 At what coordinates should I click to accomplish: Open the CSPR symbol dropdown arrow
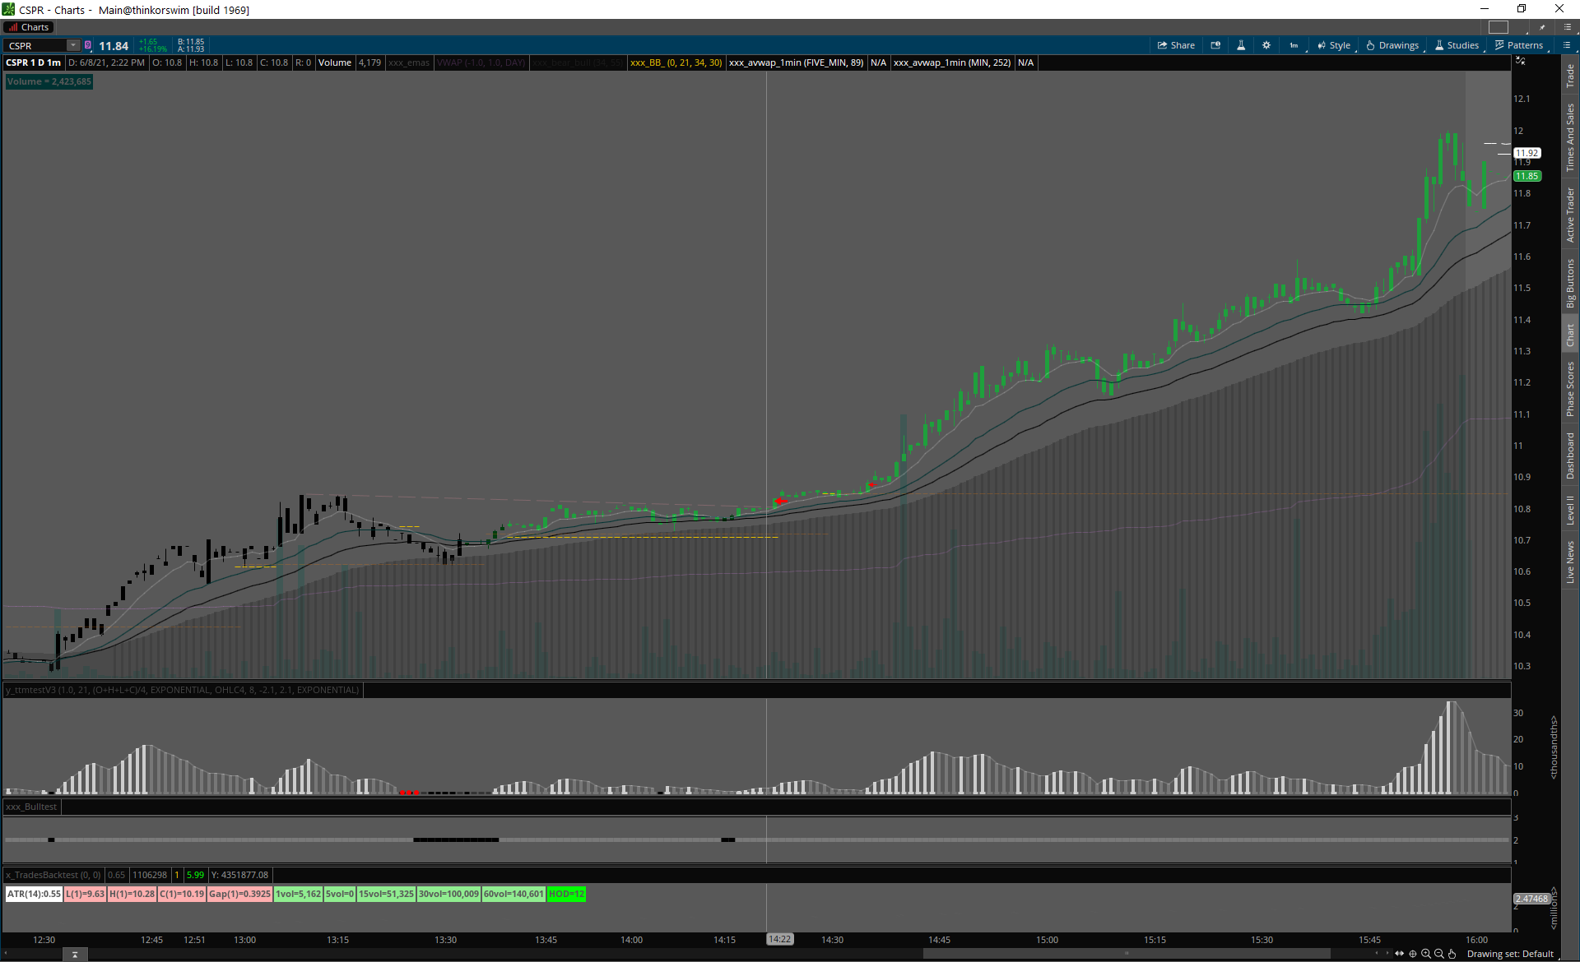pyautogui.click(x=73, y=45)
